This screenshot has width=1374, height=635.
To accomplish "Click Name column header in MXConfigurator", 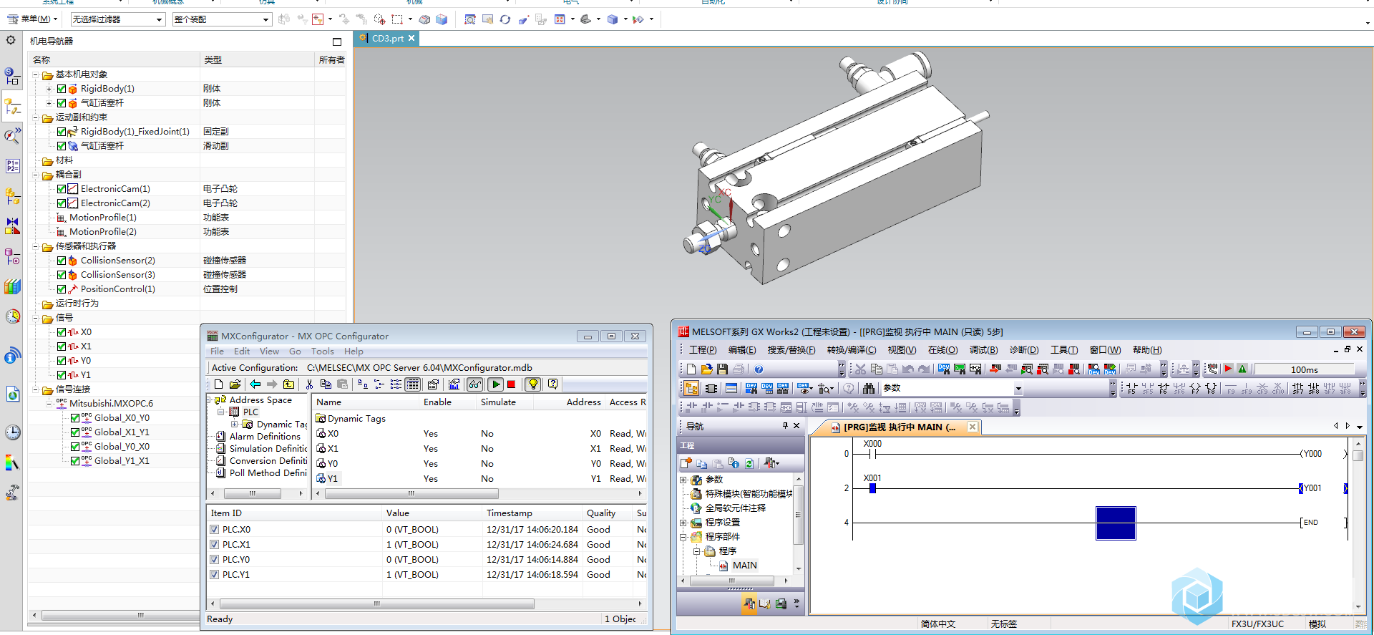I will (366, 402).
